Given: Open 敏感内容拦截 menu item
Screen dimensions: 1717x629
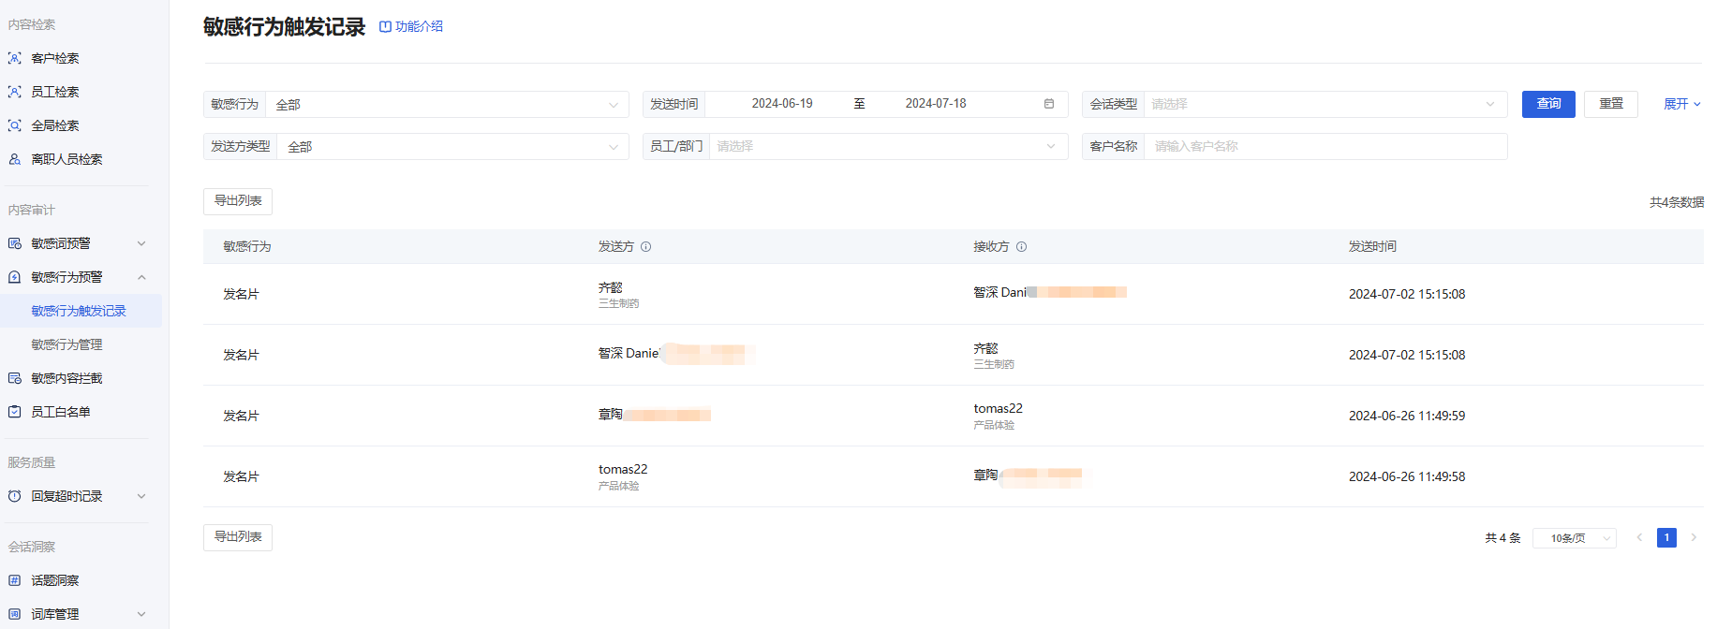Looking at the screenshot, I should pyautogui.click(x=67, y=378).
